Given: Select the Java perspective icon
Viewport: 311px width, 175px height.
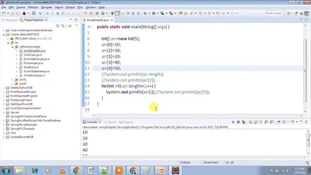Looking at the screenshot, I should tap(307, 13).
